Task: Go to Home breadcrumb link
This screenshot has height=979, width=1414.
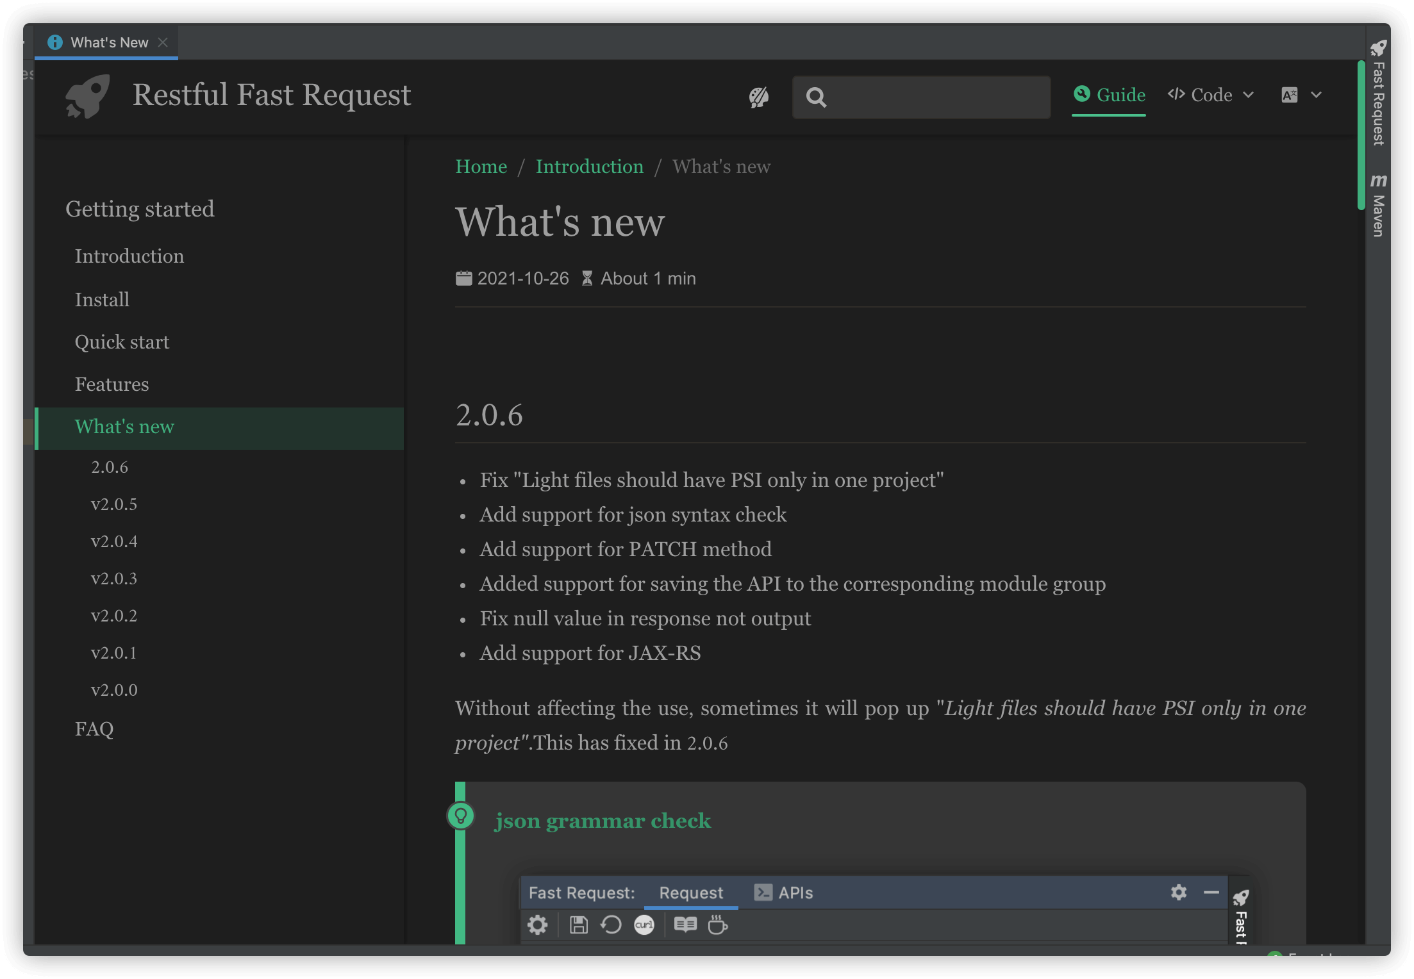Action: pos(481,167)
